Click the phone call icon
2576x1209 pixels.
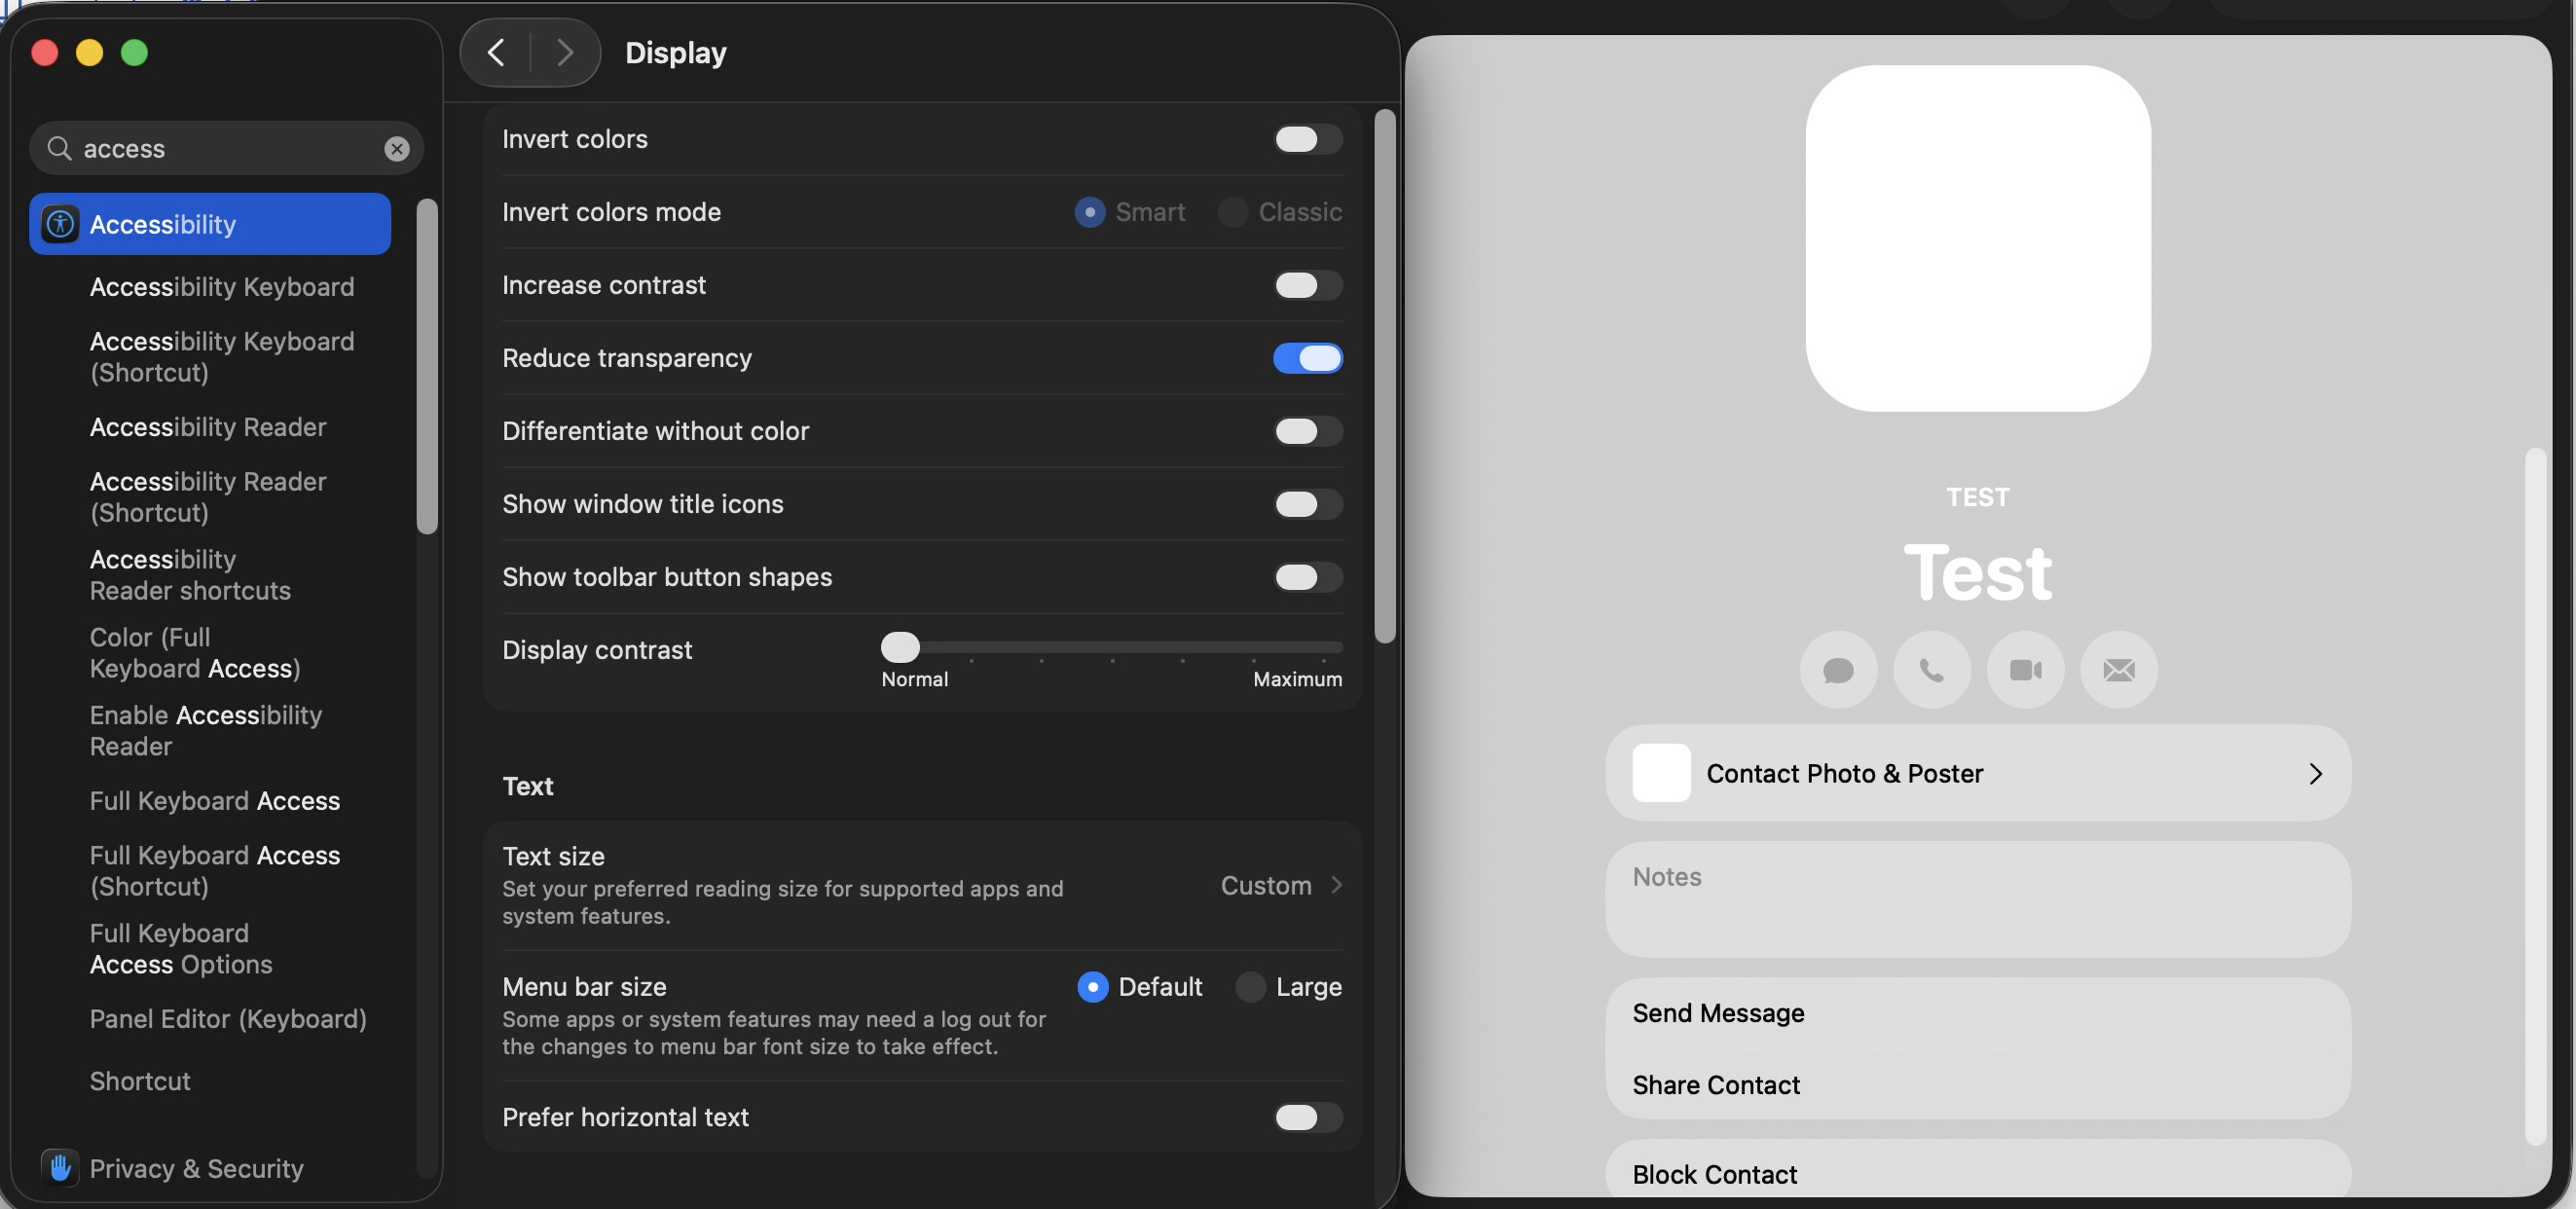click(x=1932, y=670)
